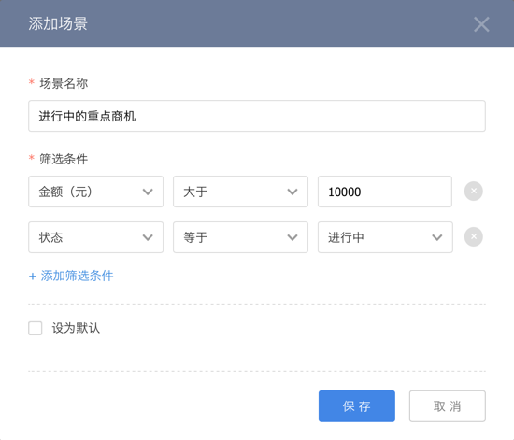Click the chevron arrow in 等于 selector

point(293,237)
